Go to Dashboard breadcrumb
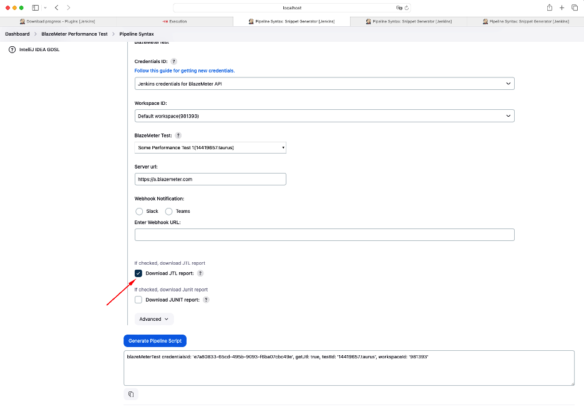 (17, 34)
